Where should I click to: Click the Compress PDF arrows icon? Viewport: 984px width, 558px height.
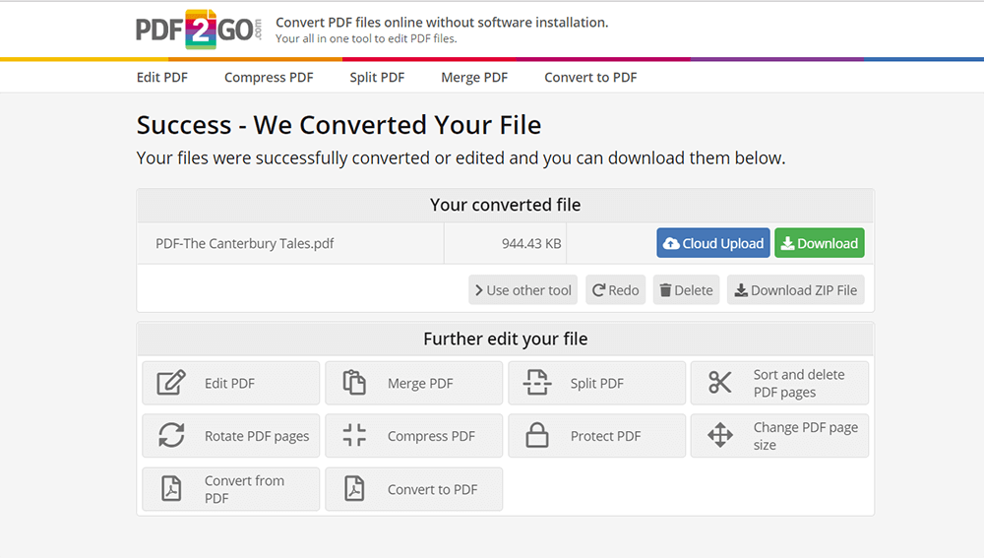tap(354, 436)
